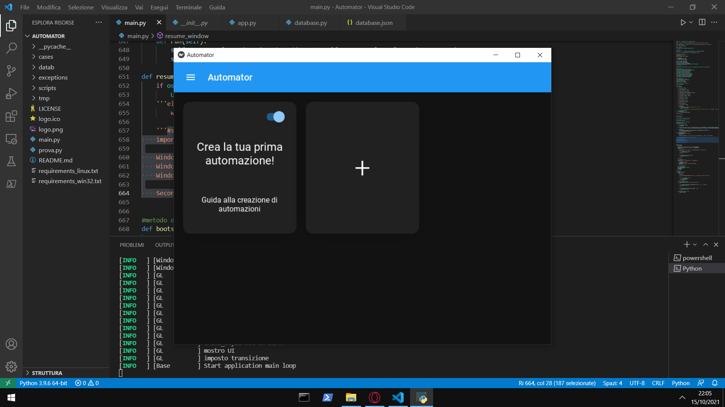Click Guida alla creazione di automazioni
Viewport: 725px width, 407px height.
(x=239, y=204)
